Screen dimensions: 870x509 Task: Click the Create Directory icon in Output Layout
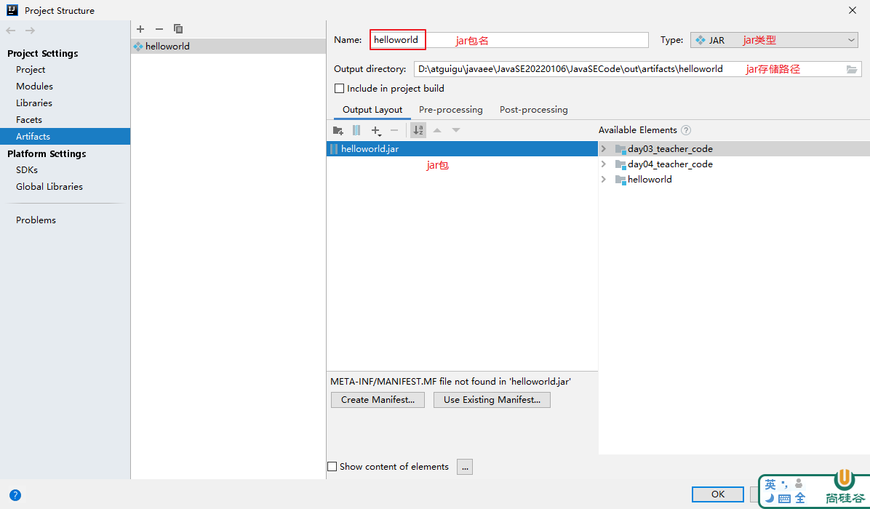pyautogui.click(x=338, y=130)
